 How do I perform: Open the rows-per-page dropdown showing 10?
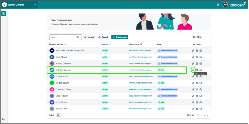59,115
